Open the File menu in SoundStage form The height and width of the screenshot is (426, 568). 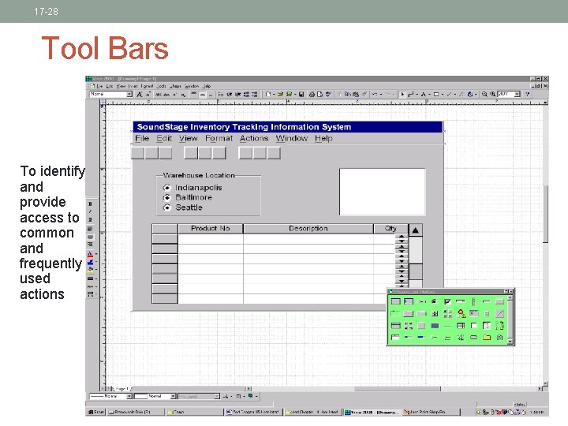pos(142,138)
